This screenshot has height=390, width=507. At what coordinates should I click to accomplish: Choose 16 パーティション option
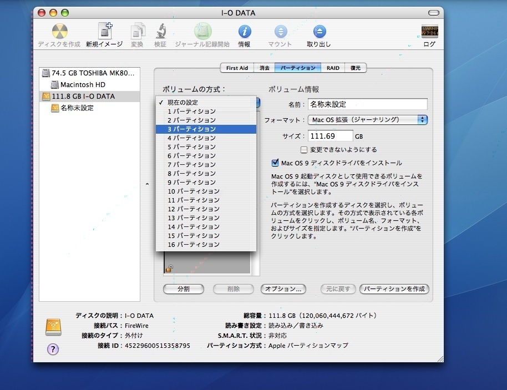(x=206, y=245)
